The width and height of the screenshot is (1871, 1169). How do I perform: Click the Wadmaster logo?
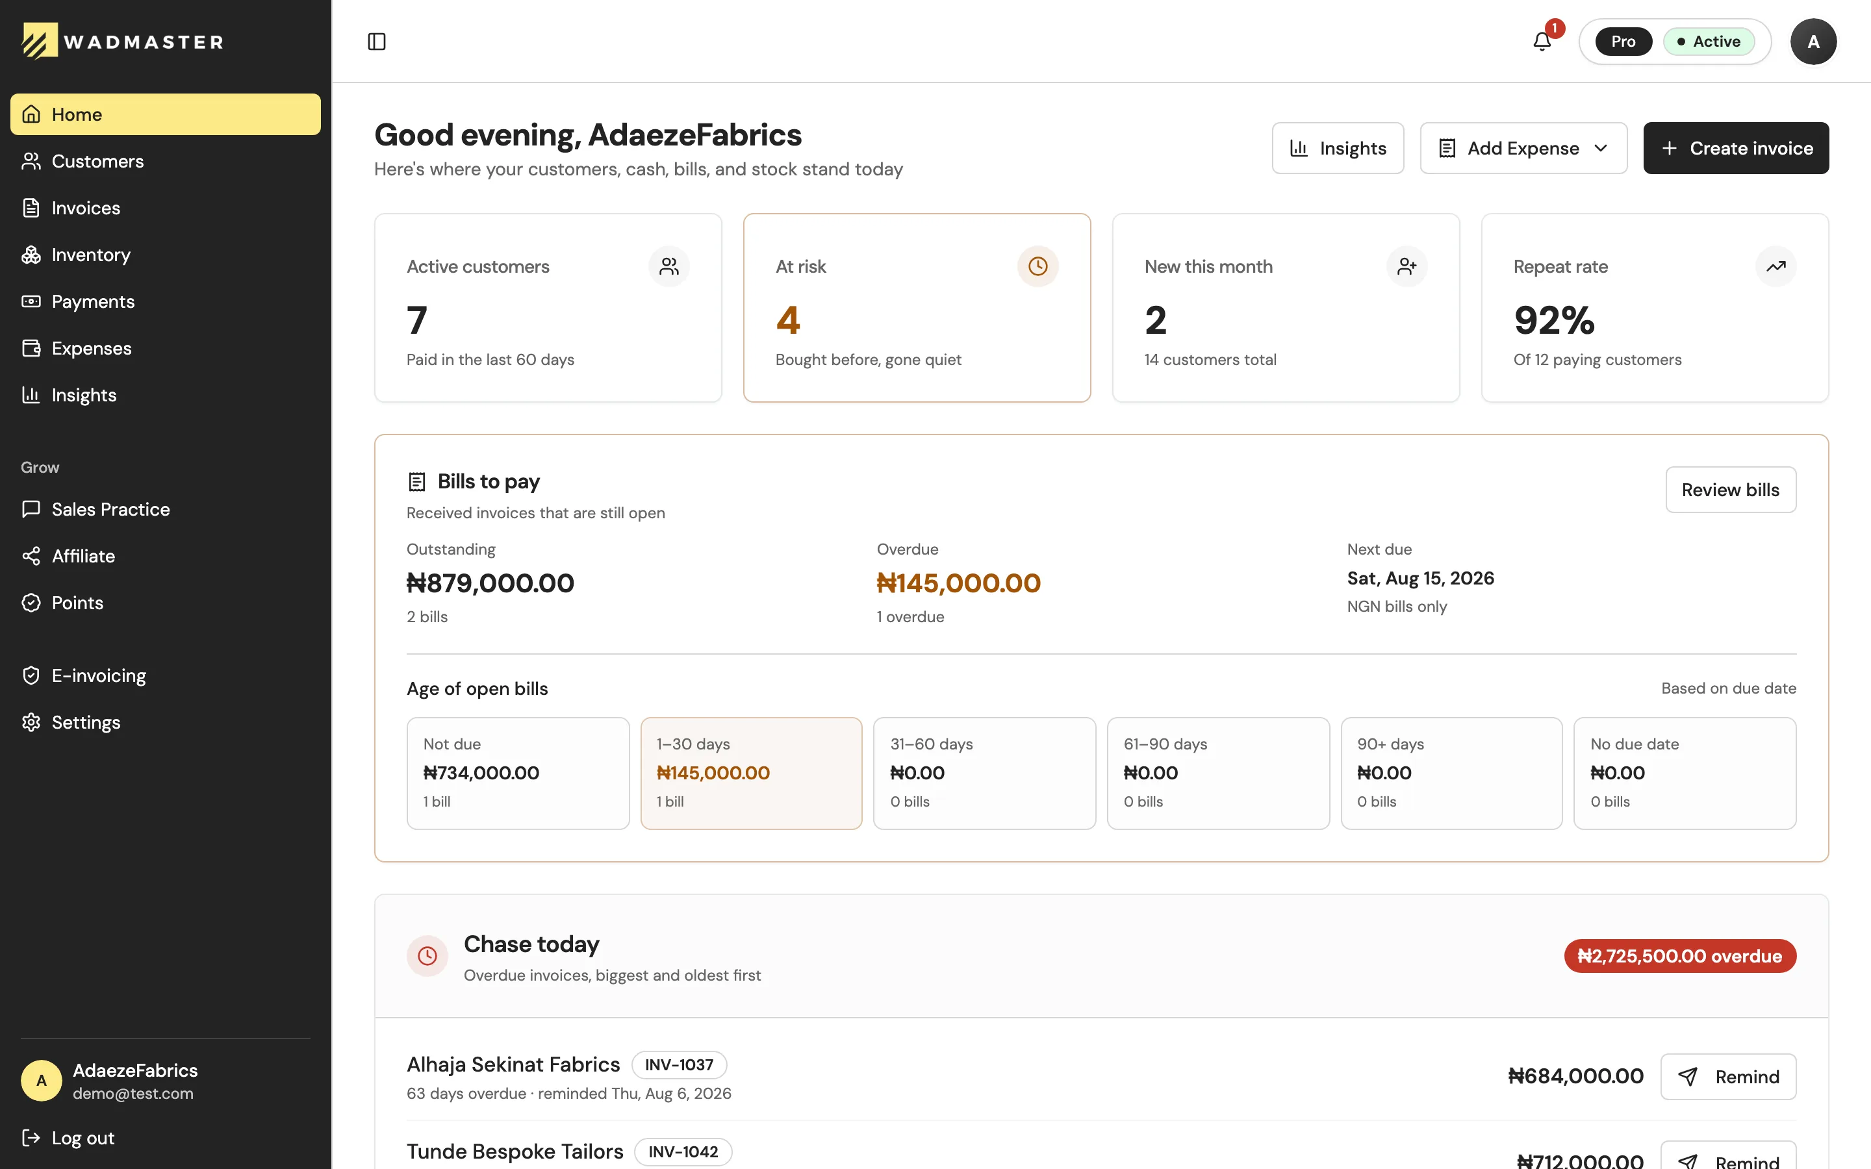[x=122, y=41]
